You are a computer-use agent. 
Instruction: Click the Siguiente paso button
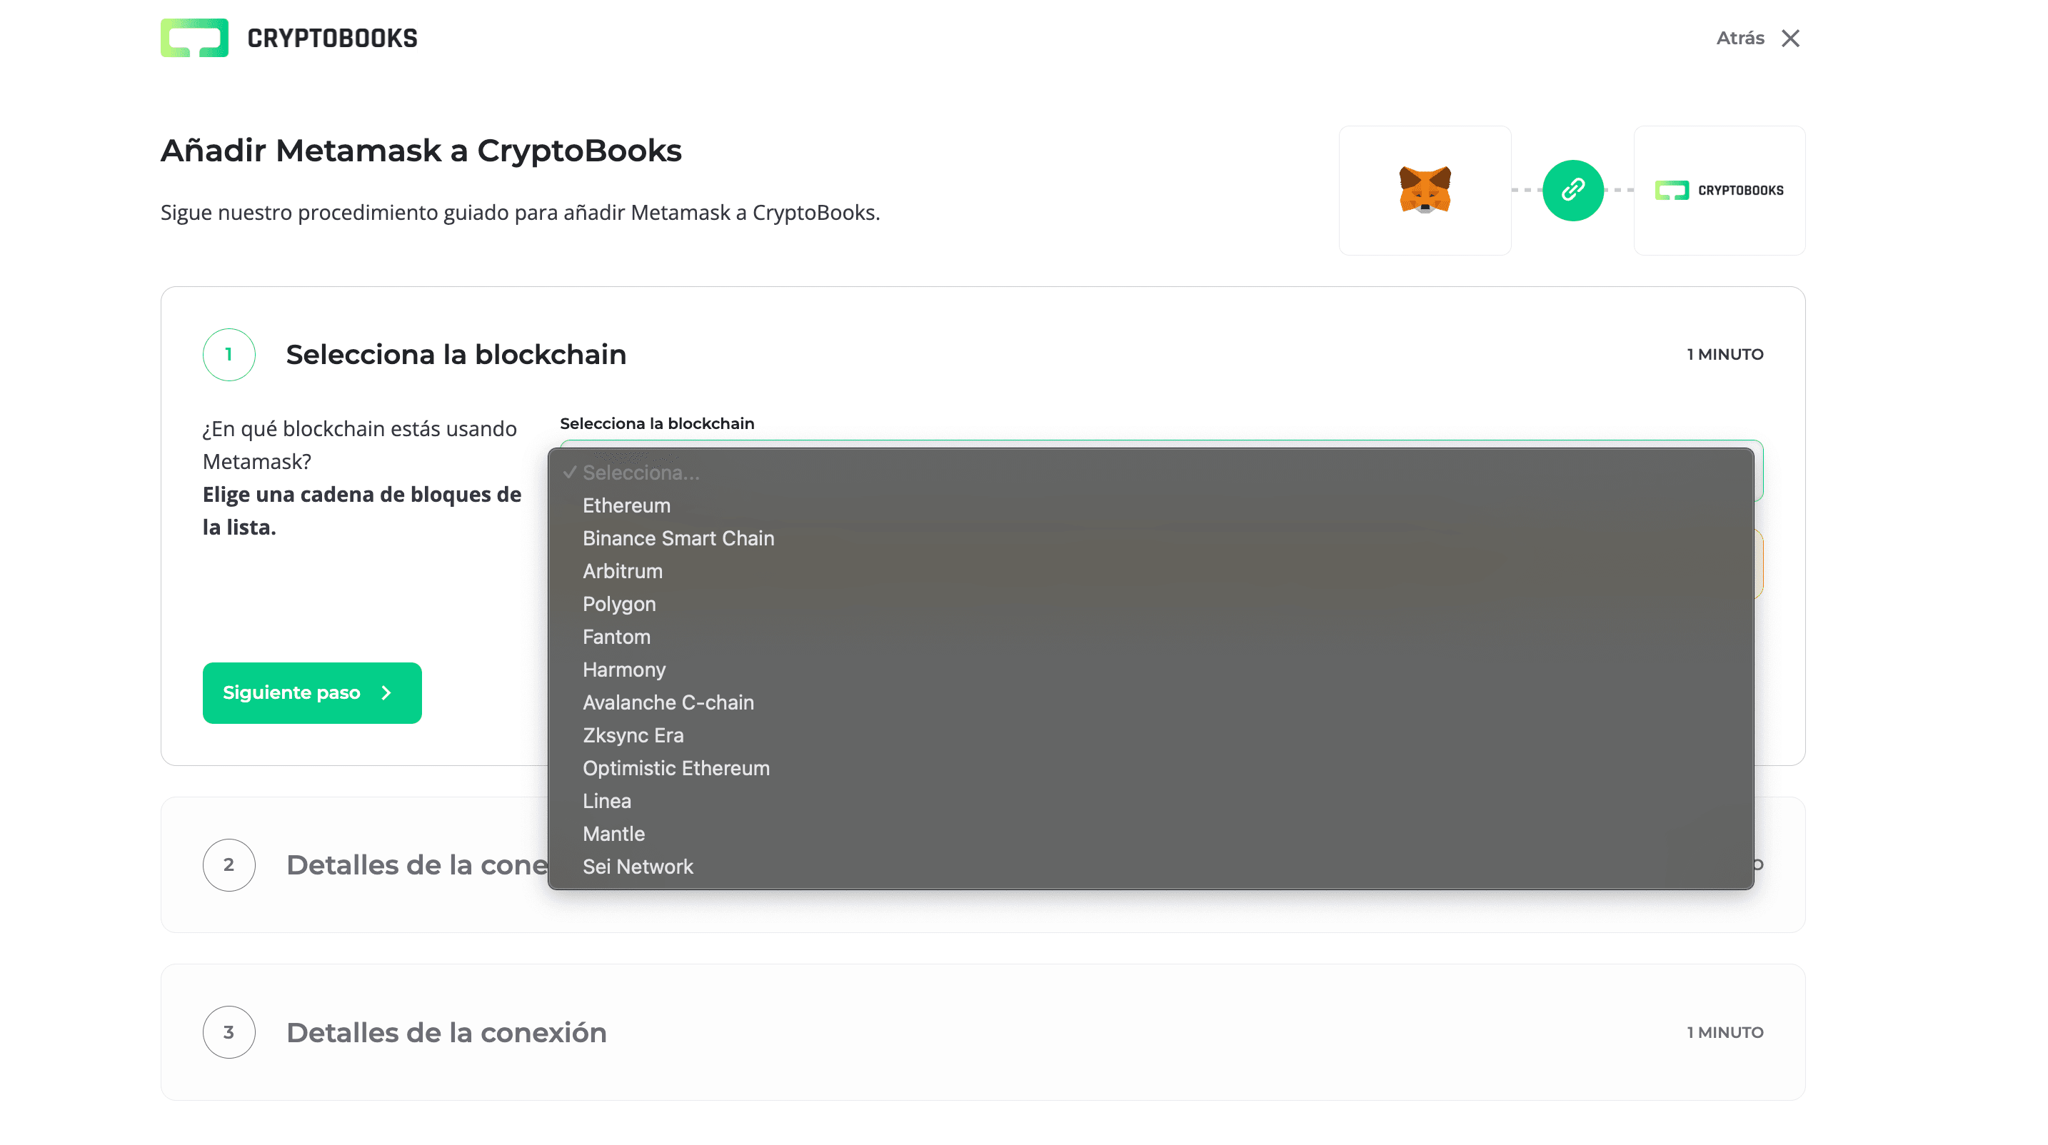[x=311, y=692]
